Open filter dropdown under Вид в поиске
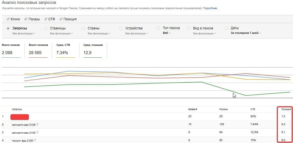 point(205,33)
